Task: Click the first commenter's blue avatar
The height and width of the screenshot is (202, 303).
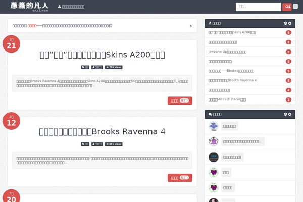Action: [214, 126]
